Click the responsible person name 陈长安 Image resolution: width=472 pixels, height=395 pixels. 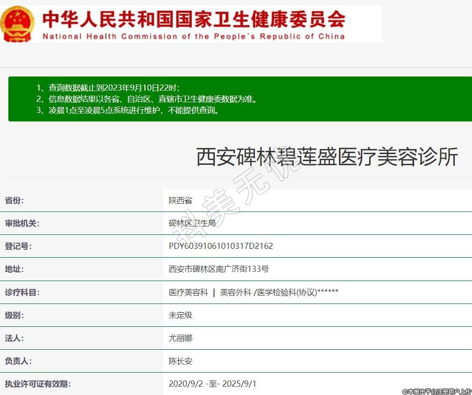click(x=180, y=361)
